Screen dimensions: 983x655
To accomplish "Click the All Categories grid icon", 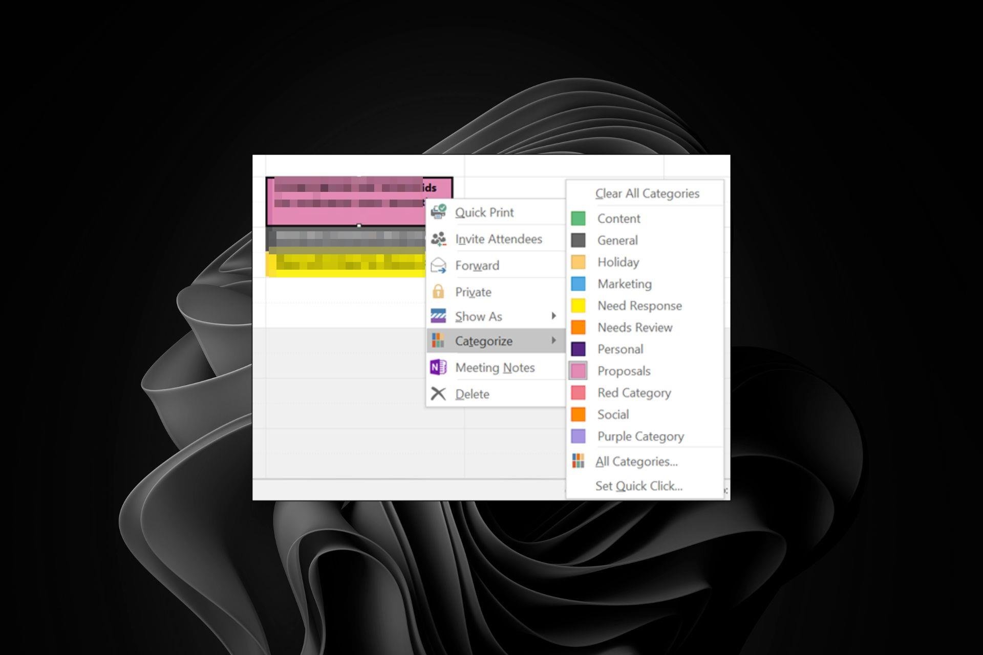I will [578, 461].
